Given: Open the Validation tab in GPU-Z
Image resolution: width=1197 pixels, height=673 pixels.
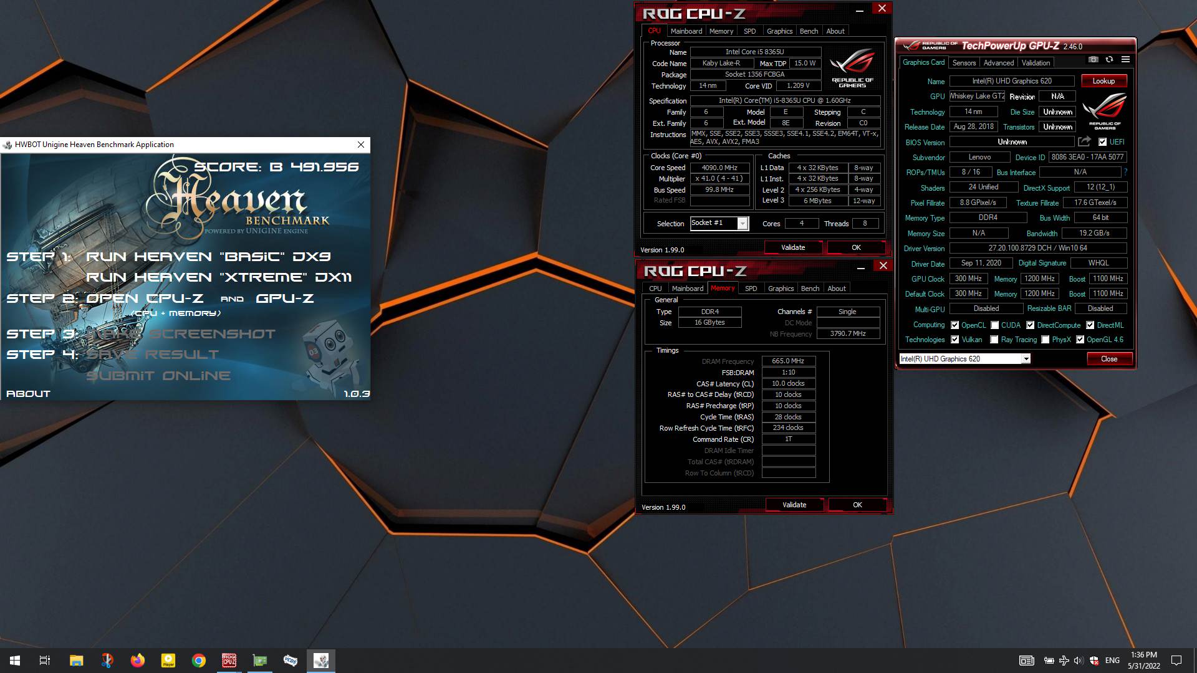Looking at the screenshot, I should pyautogui.click(x=1036, y=63).
